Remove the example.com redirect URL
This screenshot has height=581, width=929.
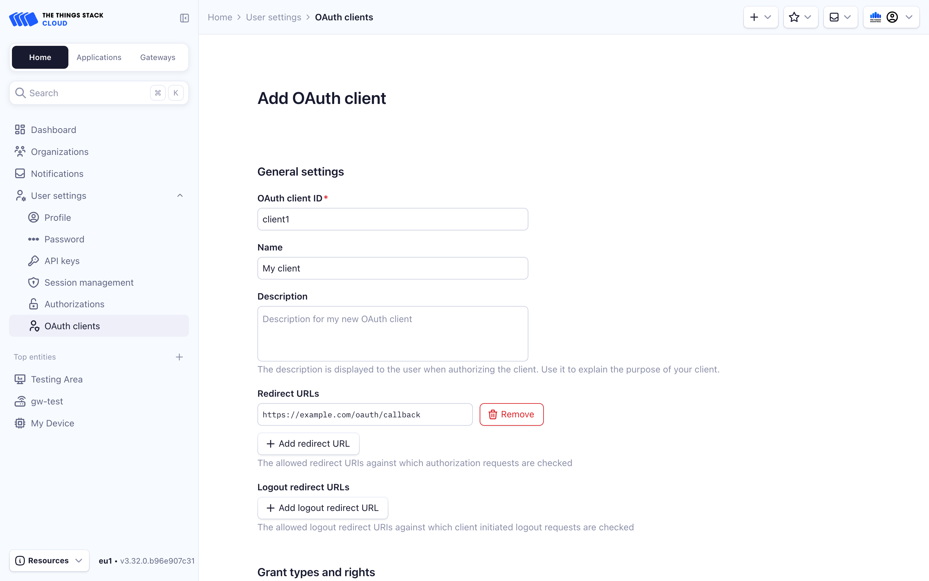click(x=511, y=414)
